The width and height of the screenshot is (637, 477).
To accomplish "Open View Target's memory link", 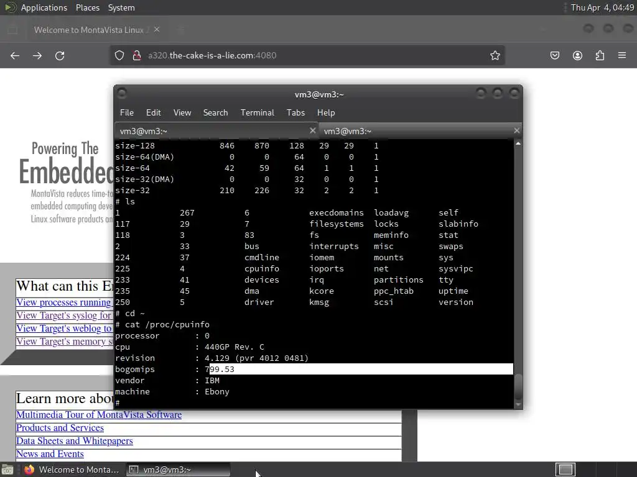I will coord(65,341).
